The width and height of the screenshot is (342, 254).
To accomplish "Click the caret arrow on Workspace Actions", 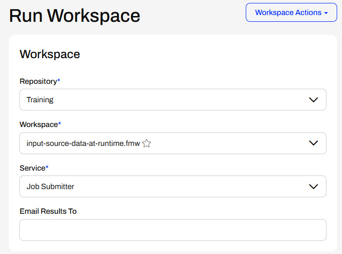I will coord(327,13).
